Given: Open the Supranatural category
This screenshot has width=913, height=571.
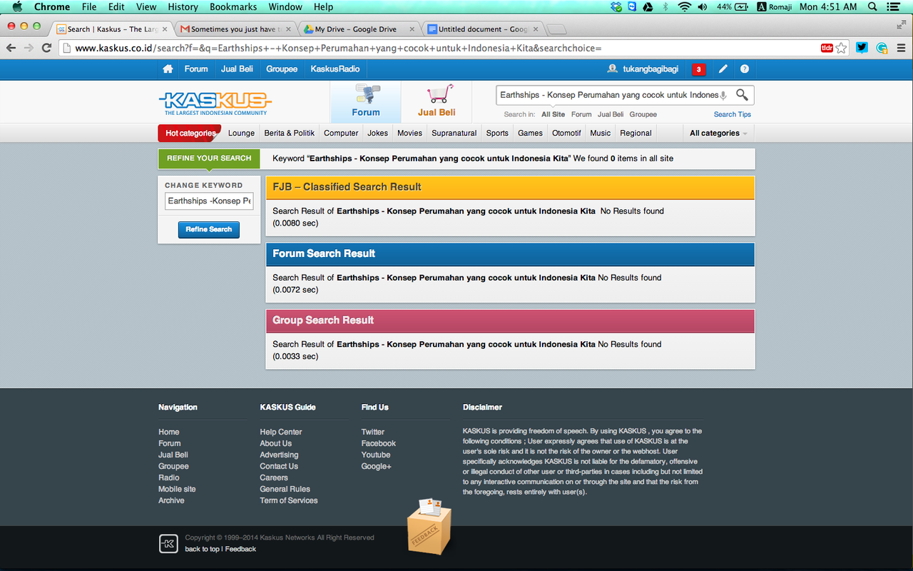Looking at the screenshot, I should click(454, 133).
